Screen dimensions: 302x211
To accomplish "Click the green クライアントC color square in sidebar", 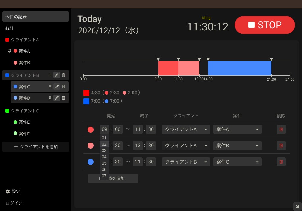I will point(7,111).
